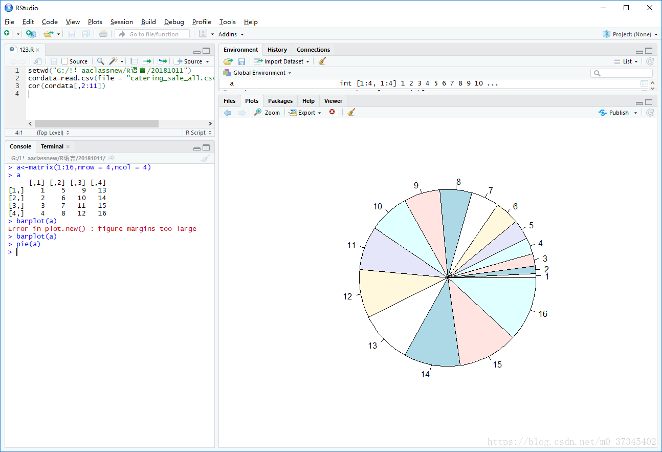Clear all plots with the broom icon
The image size is (662, 452).
pyautogui.click(x=351, y=112)
